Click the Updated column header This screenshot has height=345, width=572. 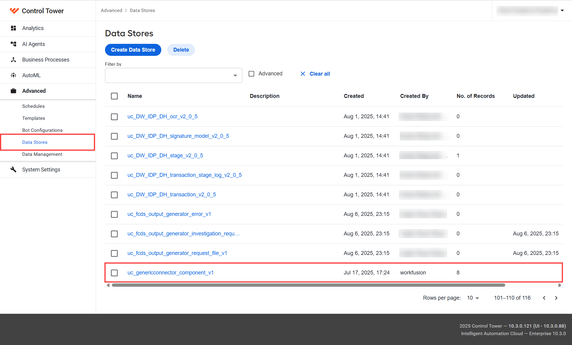tap(524, 96)
